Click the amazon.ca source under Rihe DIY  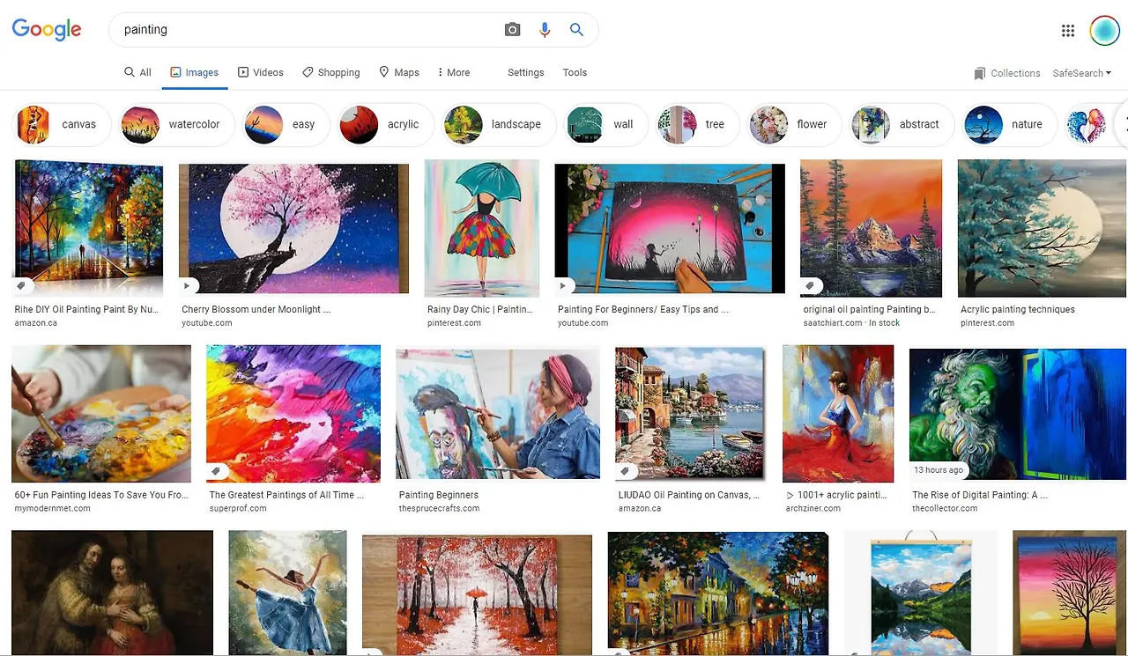(35, 323)
